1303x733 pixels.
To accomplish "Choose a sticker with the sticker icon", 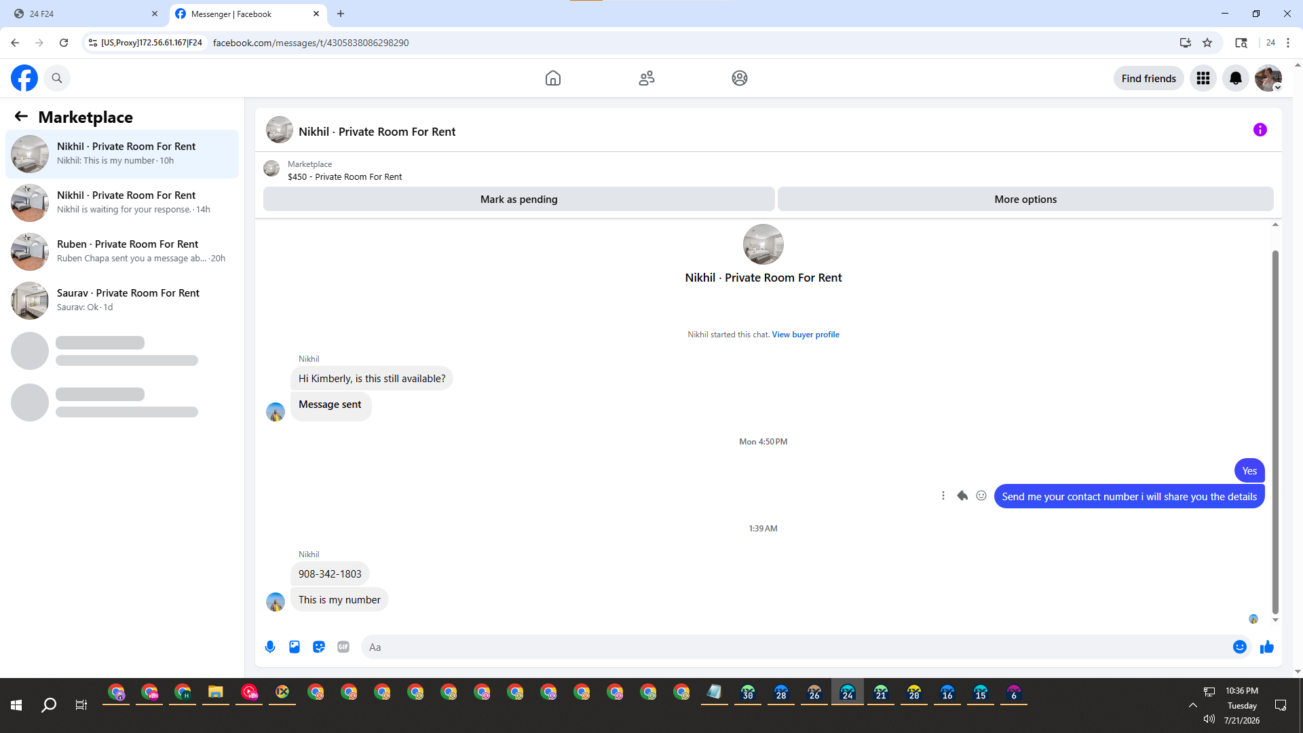I will [319, 647].
